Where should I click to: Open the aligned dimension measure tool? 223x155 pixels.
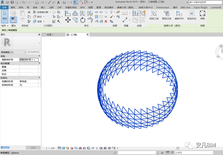click(x=125, y=20)
